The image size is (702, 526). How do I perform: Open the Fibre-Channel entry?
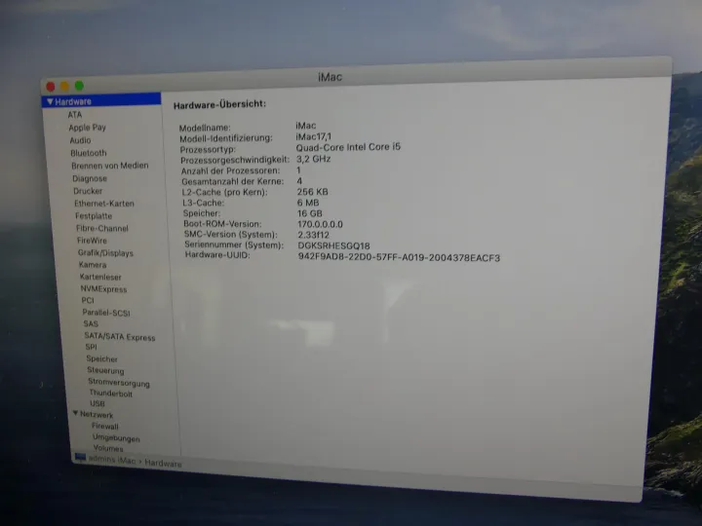point(102,229)
